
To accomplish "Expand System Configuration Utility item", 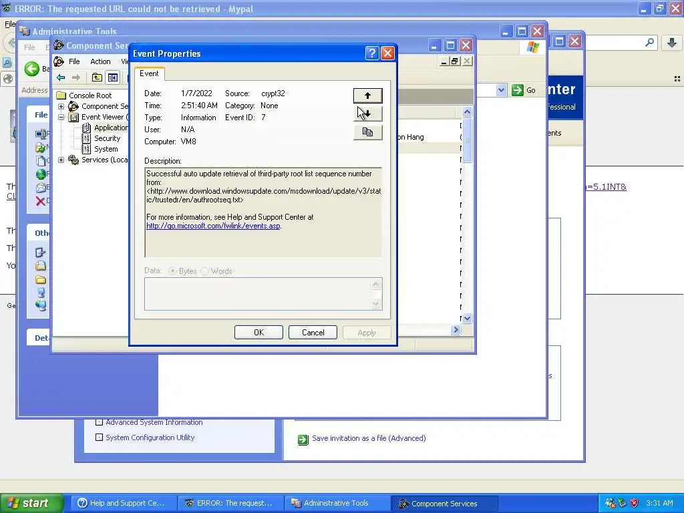I will (99, 437).
